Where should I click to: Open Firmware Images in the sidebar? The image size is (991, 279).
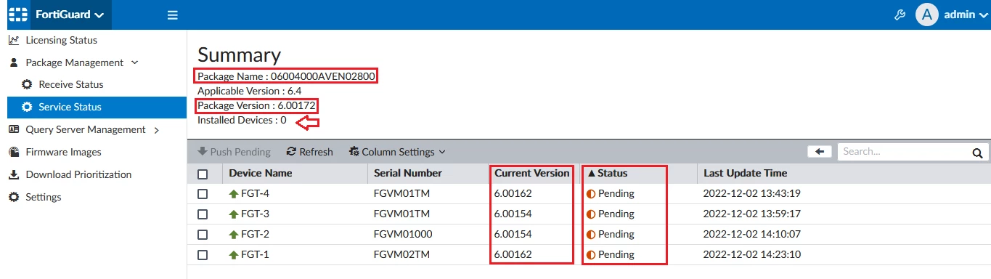[63, 152]
